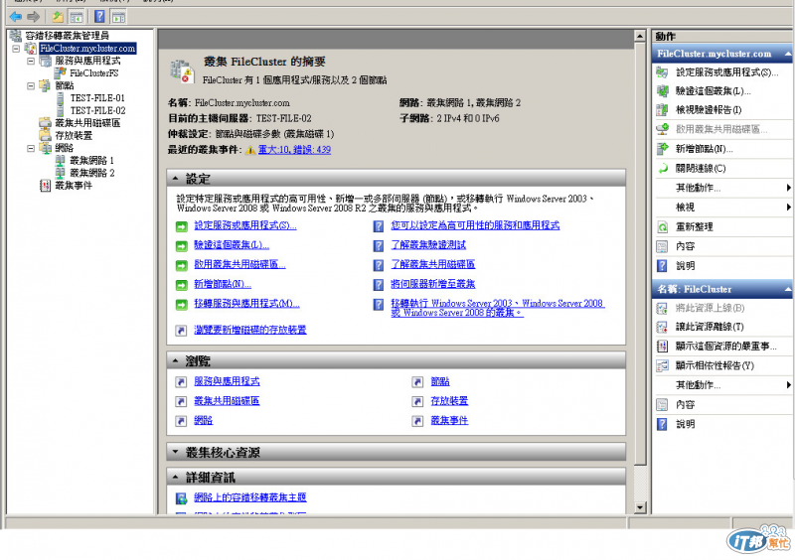Click the warning icon next to 最近的叢集事件
This screenshot has width=795, height=560.
pyautogui.click(x=250, y=150)
